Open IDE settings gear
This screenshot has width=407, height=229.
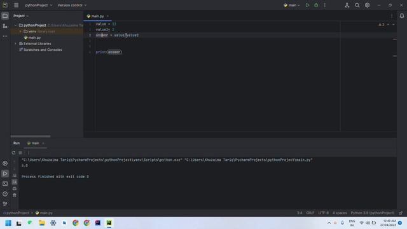coord(368,5)
